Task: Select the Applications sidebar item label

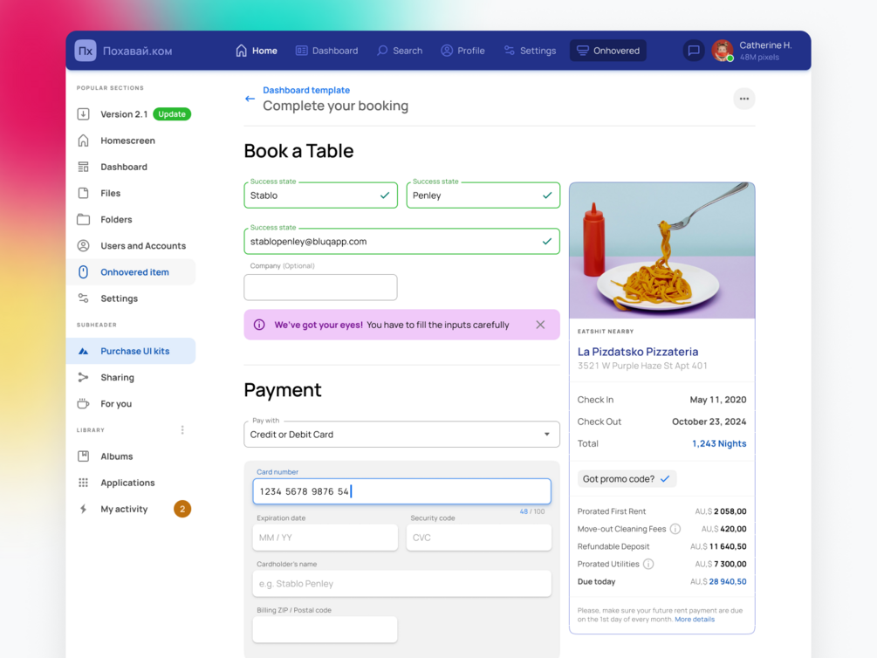Action: pos(127,483)
